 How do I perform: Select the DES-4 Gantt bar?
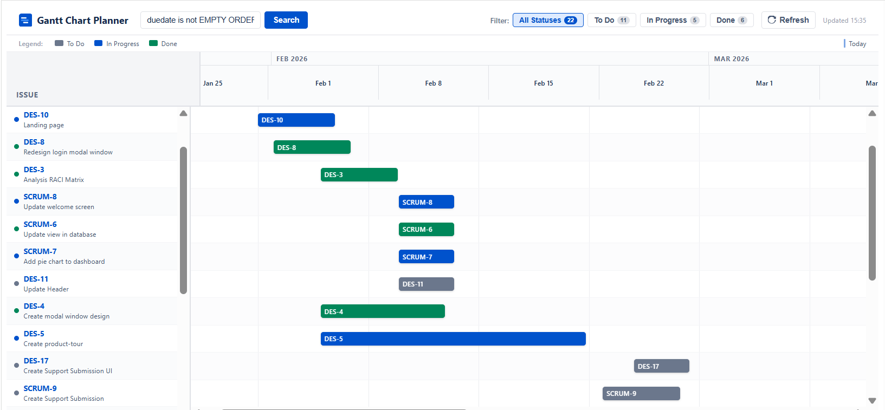click(x=383, y=311)
